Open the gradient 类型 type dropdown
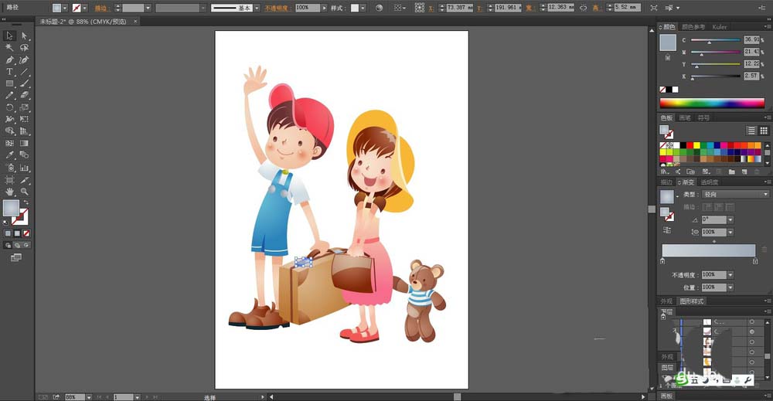 coord(736,195)
